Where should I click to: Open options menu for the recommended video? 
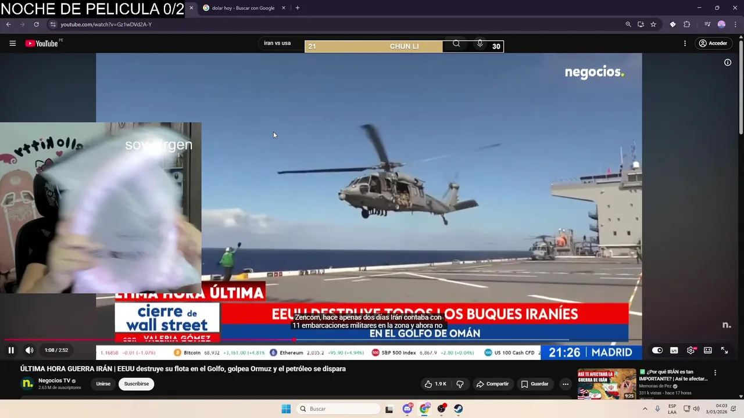coord(715,373)
